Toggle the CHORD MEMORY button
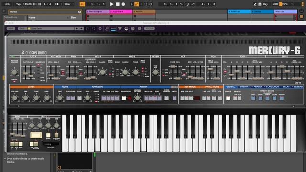 (x=166, y=98)
